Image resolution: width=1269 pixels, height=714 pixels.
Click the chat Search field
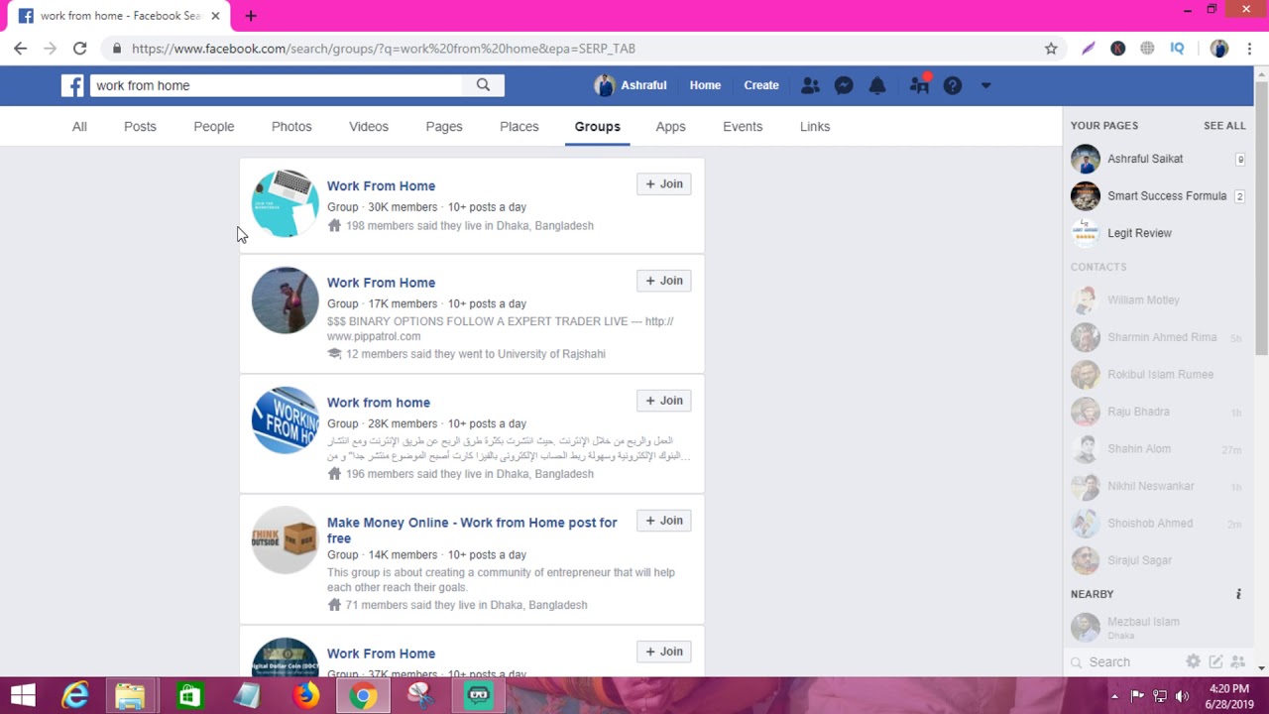click(1125, 661)
